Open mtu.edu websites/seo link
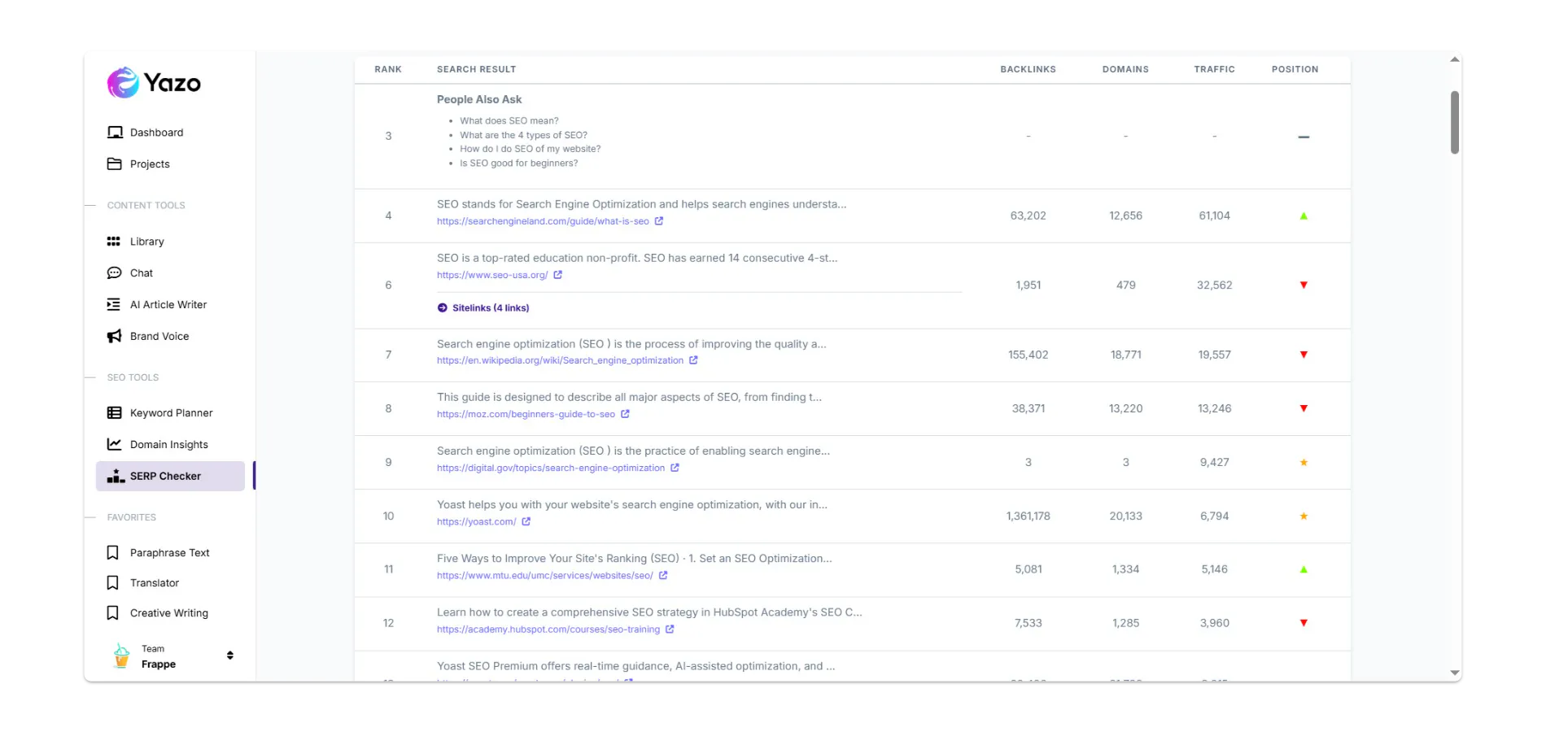 [545, 575]
